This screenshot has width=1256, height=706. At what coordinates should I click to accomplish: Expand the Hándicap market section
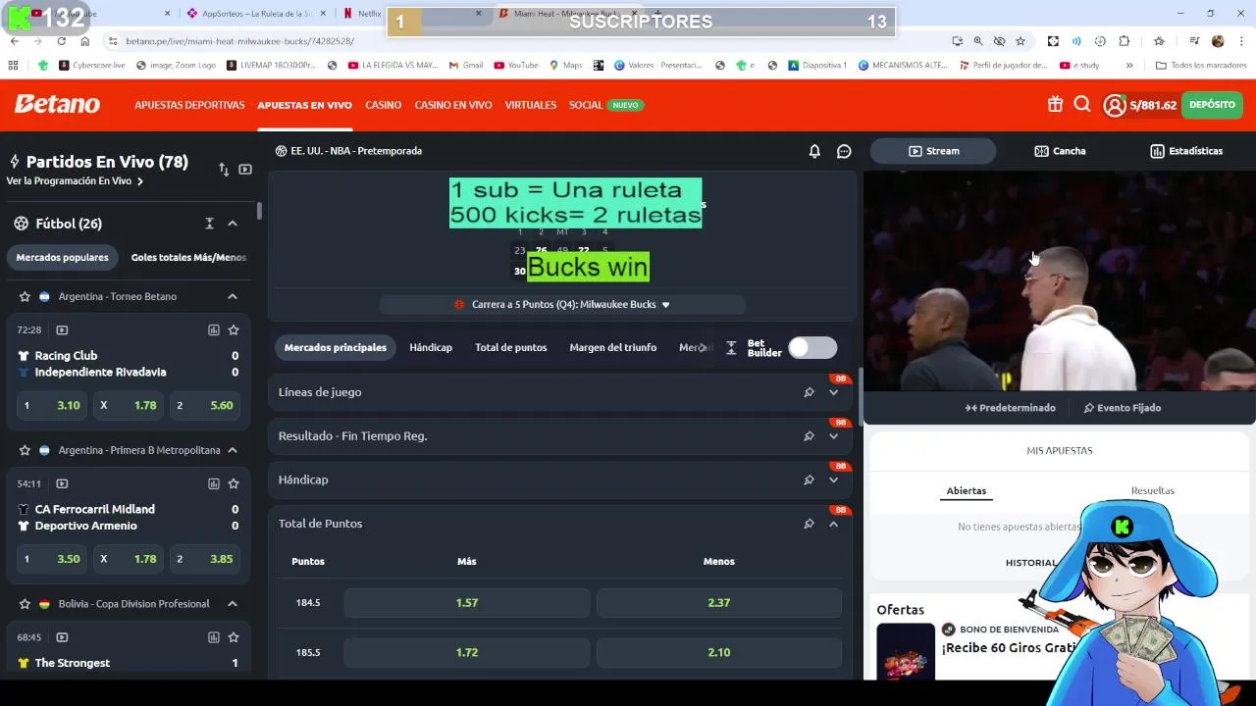833,479
